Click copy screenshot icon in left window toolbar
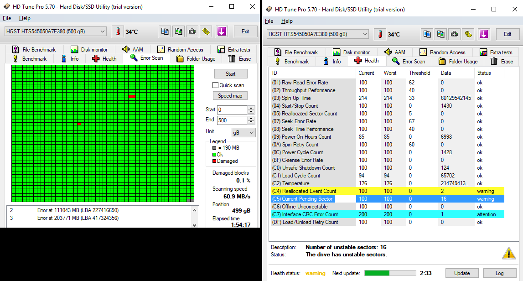This screenshot has width=523, height=281. pyautogui.click(x=178, y=31)
